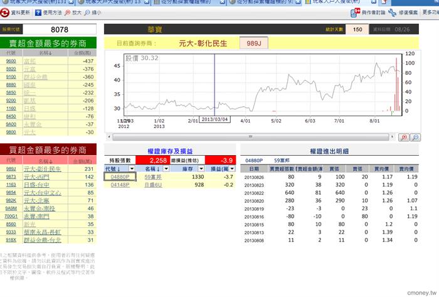This screenshot has height=297, width=439.
Task: Click chart zoom-out magnifier below price chart
Action: 415,138
